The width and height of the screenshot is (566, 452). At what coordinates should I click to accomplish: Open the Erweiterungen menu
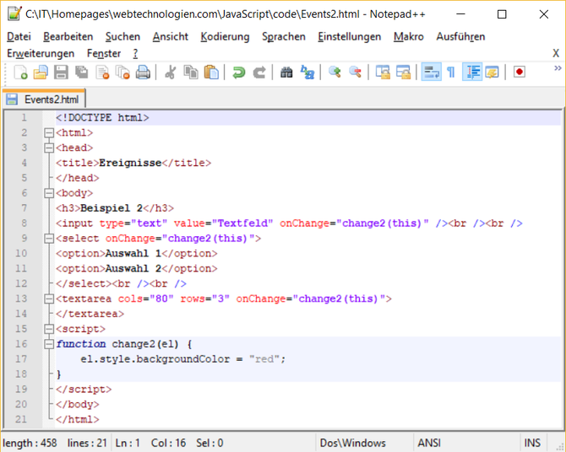click(x=41, y=53)
